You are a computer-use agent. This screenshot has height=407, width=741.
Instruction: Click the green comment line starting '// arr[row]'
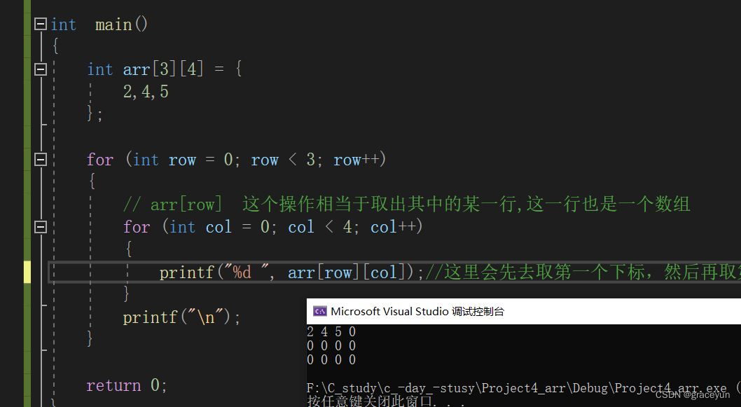[406, 205]
